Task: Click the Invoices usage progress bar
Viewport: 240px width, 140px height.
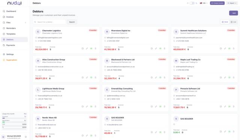Action: 14,118
